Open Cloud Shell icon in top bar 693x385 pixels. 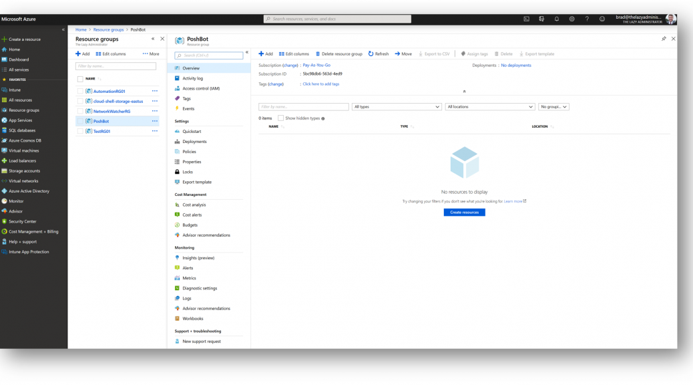coord(526,19)
